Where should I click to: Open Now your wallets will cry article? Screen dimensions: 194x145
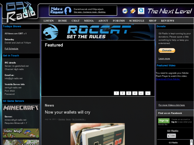pos(68,112)
